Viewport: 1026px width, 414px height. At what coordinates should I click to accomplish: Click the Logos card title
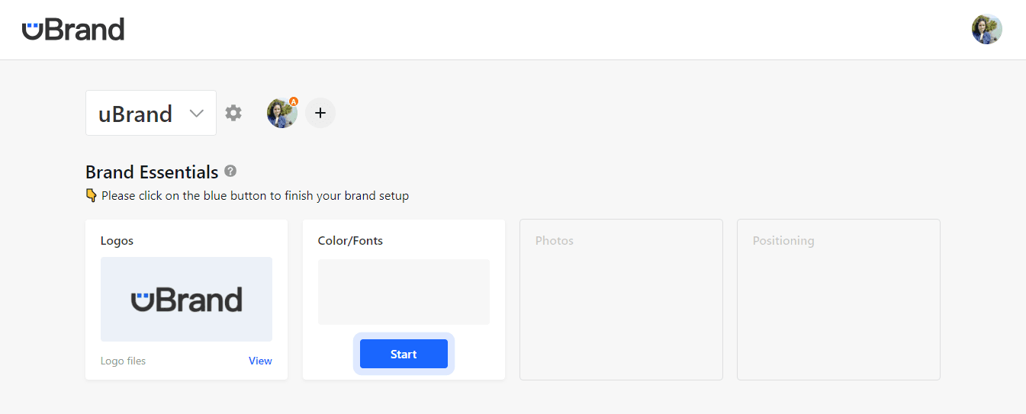click(x=117, y=240)
